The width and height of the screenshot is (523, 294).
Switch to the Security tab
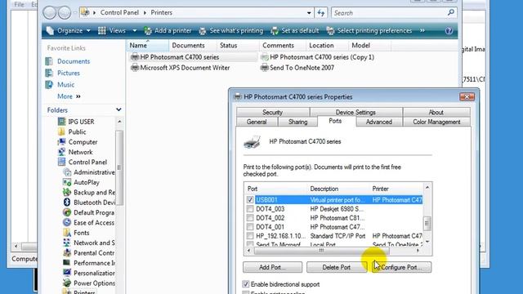[272, 112]
